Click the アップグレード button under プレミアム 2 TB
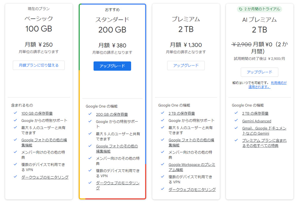298x203 pixels. coord(186,65)
